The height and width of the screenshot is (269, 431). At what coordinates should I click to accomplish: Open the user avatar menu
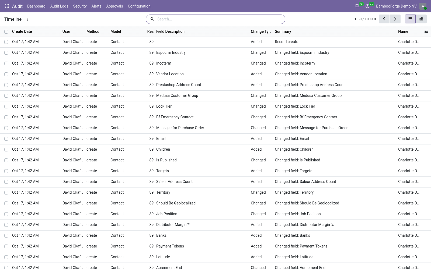click(x=423, y=6)
